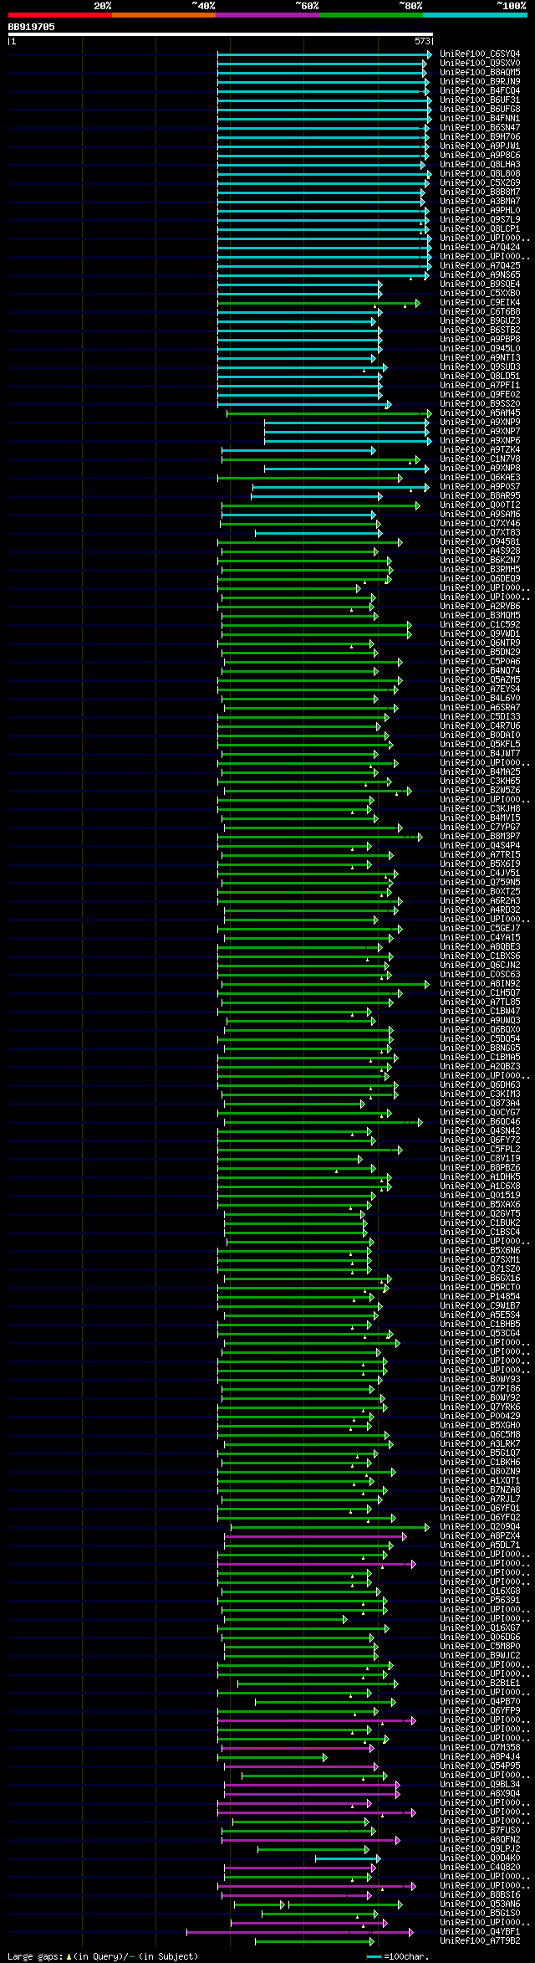Select UniRef100_Q5KFL5 hit
The image size is (535, 1963).
pos(480,745)
